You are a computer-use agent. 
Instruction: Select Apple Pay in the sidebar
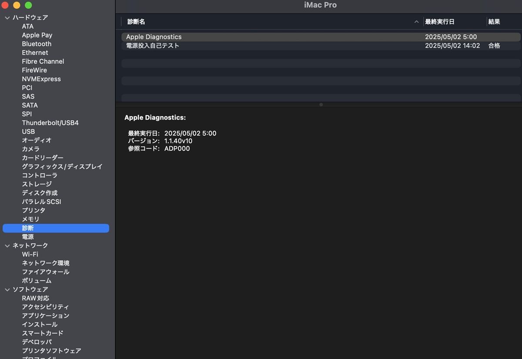[x=37, y=35]
